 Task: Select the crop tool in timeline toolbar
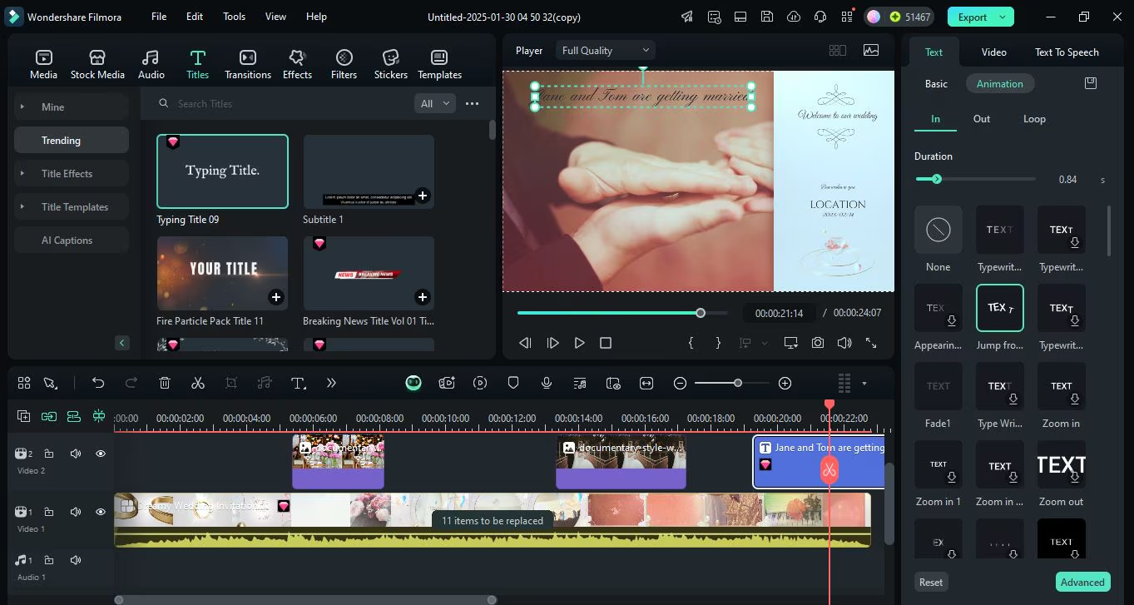pos(231,383)
